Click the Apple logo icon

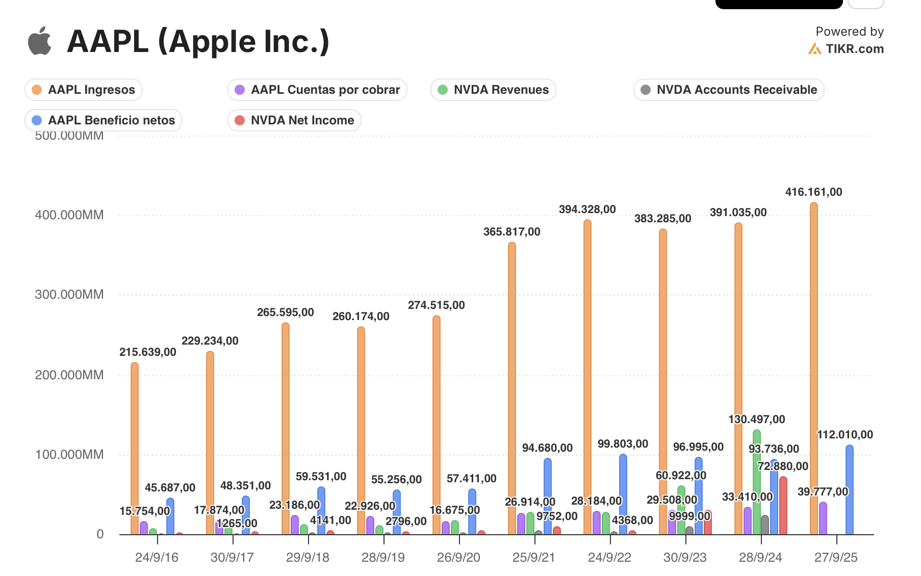click(x=40, y=41)
